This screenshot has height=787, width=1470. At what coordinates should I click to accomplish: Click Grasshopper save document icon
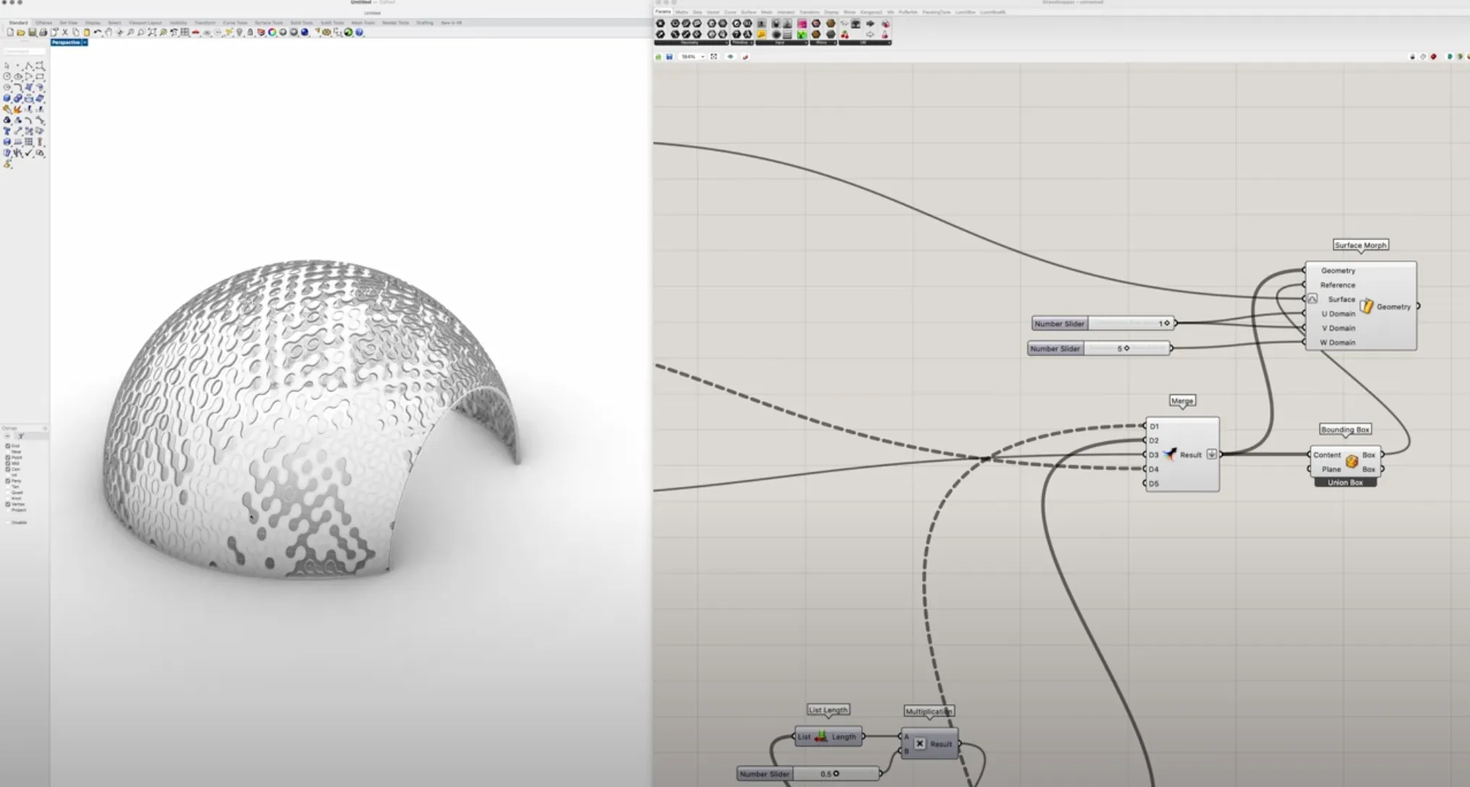click(669, 56)
